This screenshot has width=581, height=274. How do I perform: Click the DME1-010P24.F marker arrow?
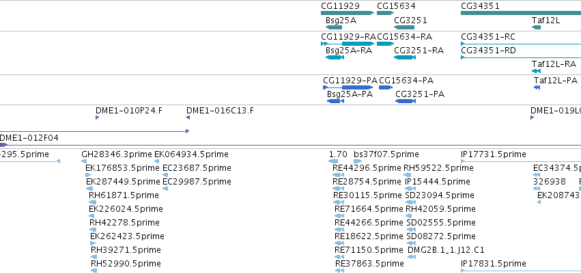[97, 118]
